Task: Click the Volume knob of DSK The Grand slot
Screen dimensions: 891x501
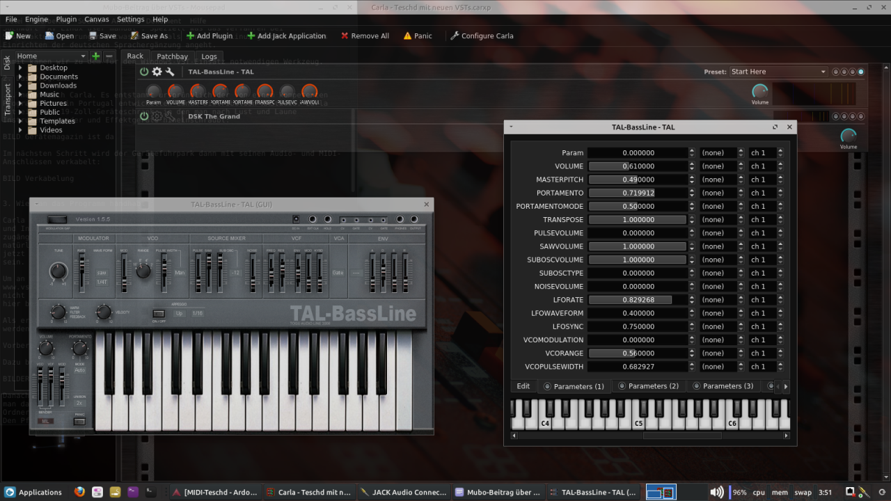Action: (x=848, y=136)
